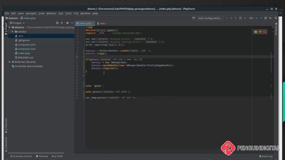
Task: Click line number 11 in the gutter
Action: (x=77, y=56)
